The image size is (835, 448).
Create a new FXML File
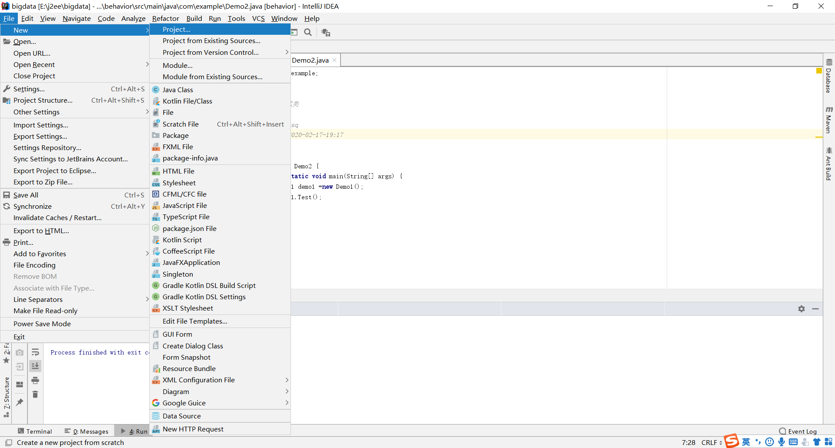click(220, 147)
